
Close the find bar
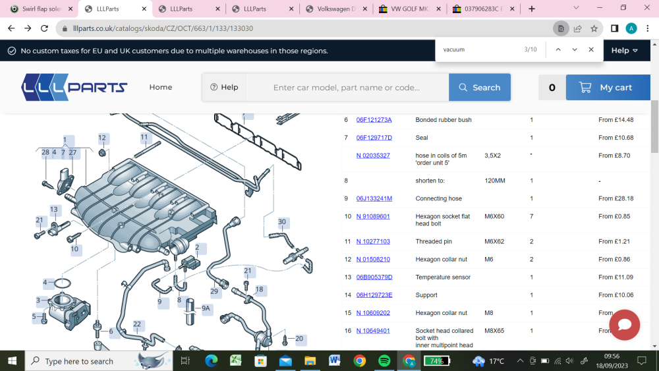pyautogui.click(x=591, y=49)
